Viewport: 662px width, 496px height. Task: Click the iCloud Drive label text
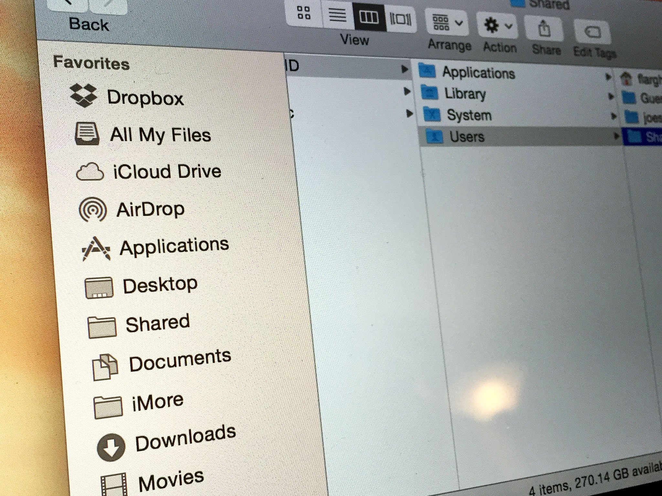(x=167, y=171)
